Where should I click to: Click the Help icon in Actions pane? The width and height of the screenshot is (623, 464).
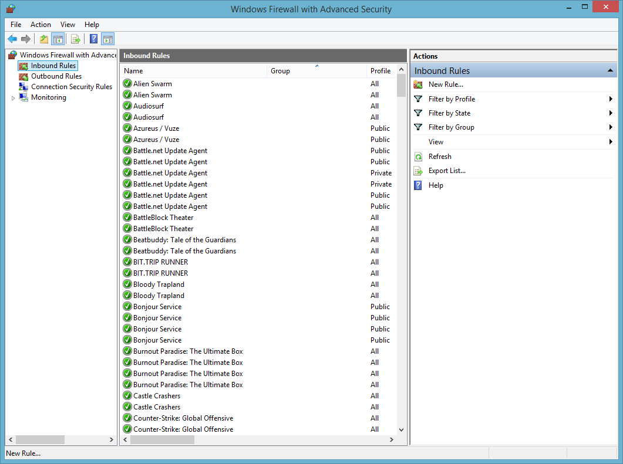pos(418,185)
